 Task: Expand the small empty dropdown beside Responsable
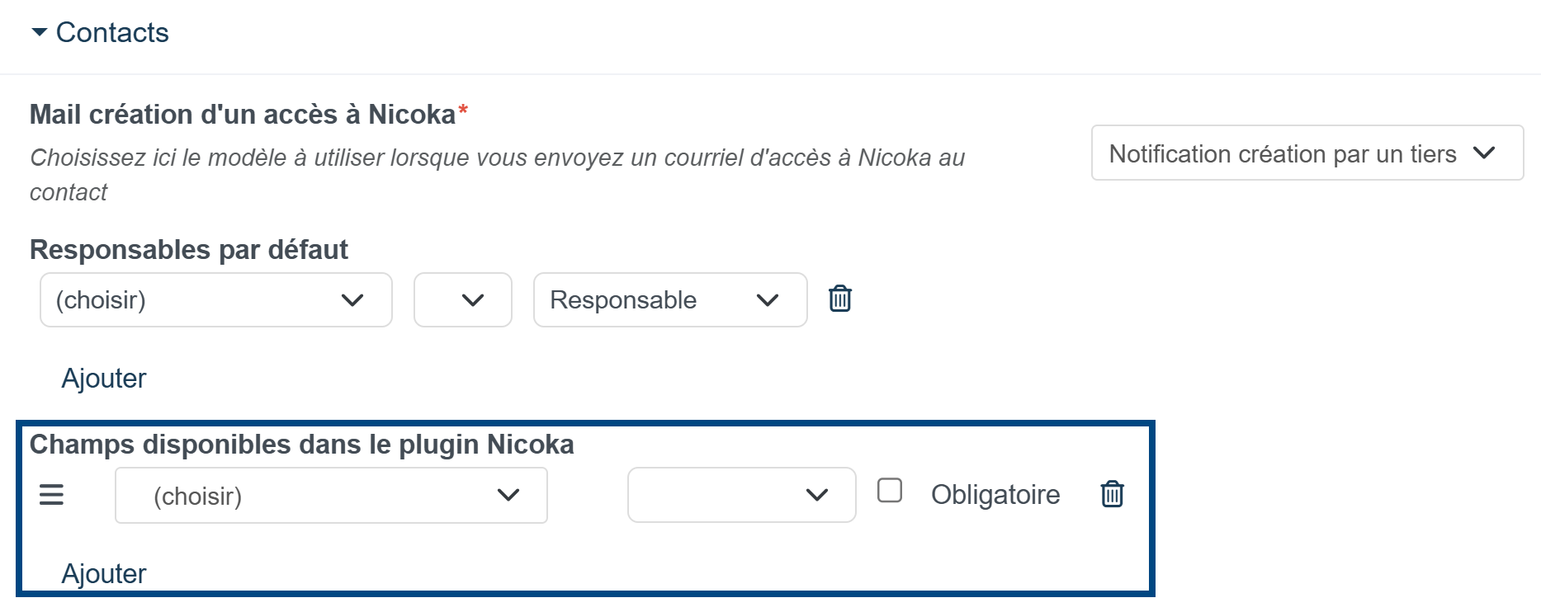[463, 300]
